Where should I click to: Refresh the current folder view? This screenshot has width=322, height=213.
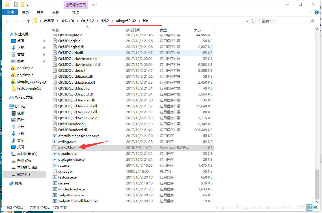pyautogui.click(x=253, y=21)
